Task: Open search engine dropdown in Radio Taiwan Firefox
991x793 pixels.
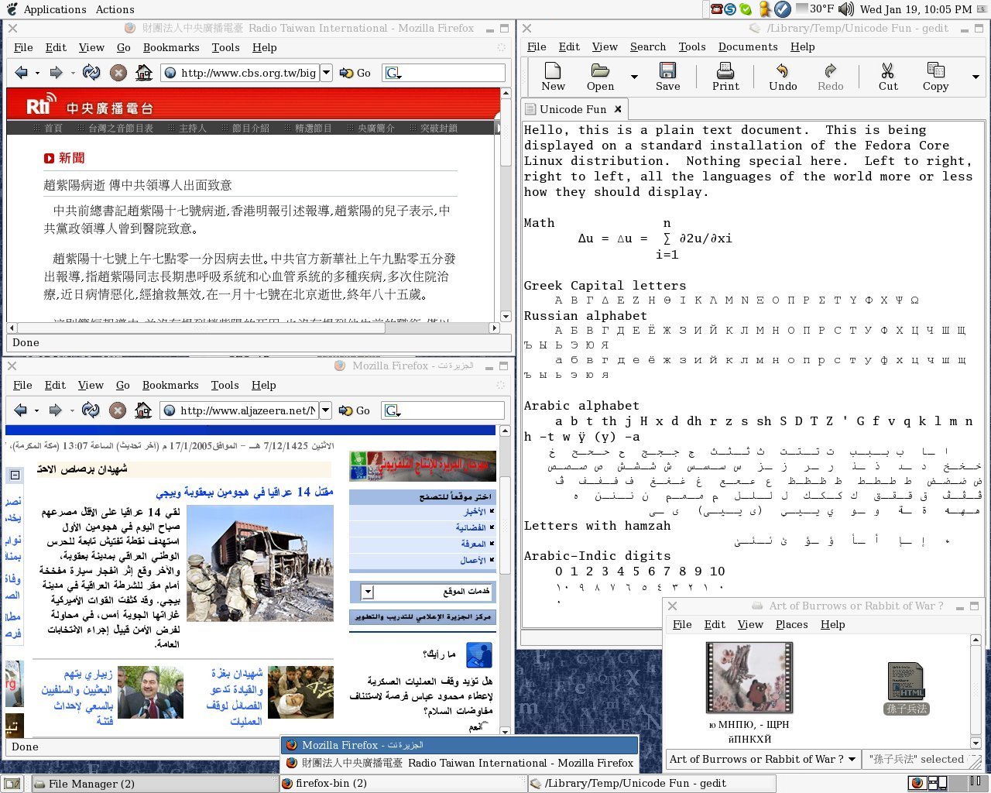Action: click(393, 74)
